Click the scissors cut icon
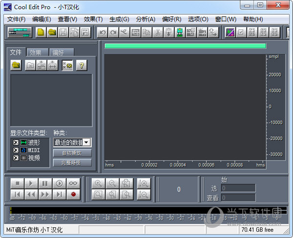 tap(158, 32)
